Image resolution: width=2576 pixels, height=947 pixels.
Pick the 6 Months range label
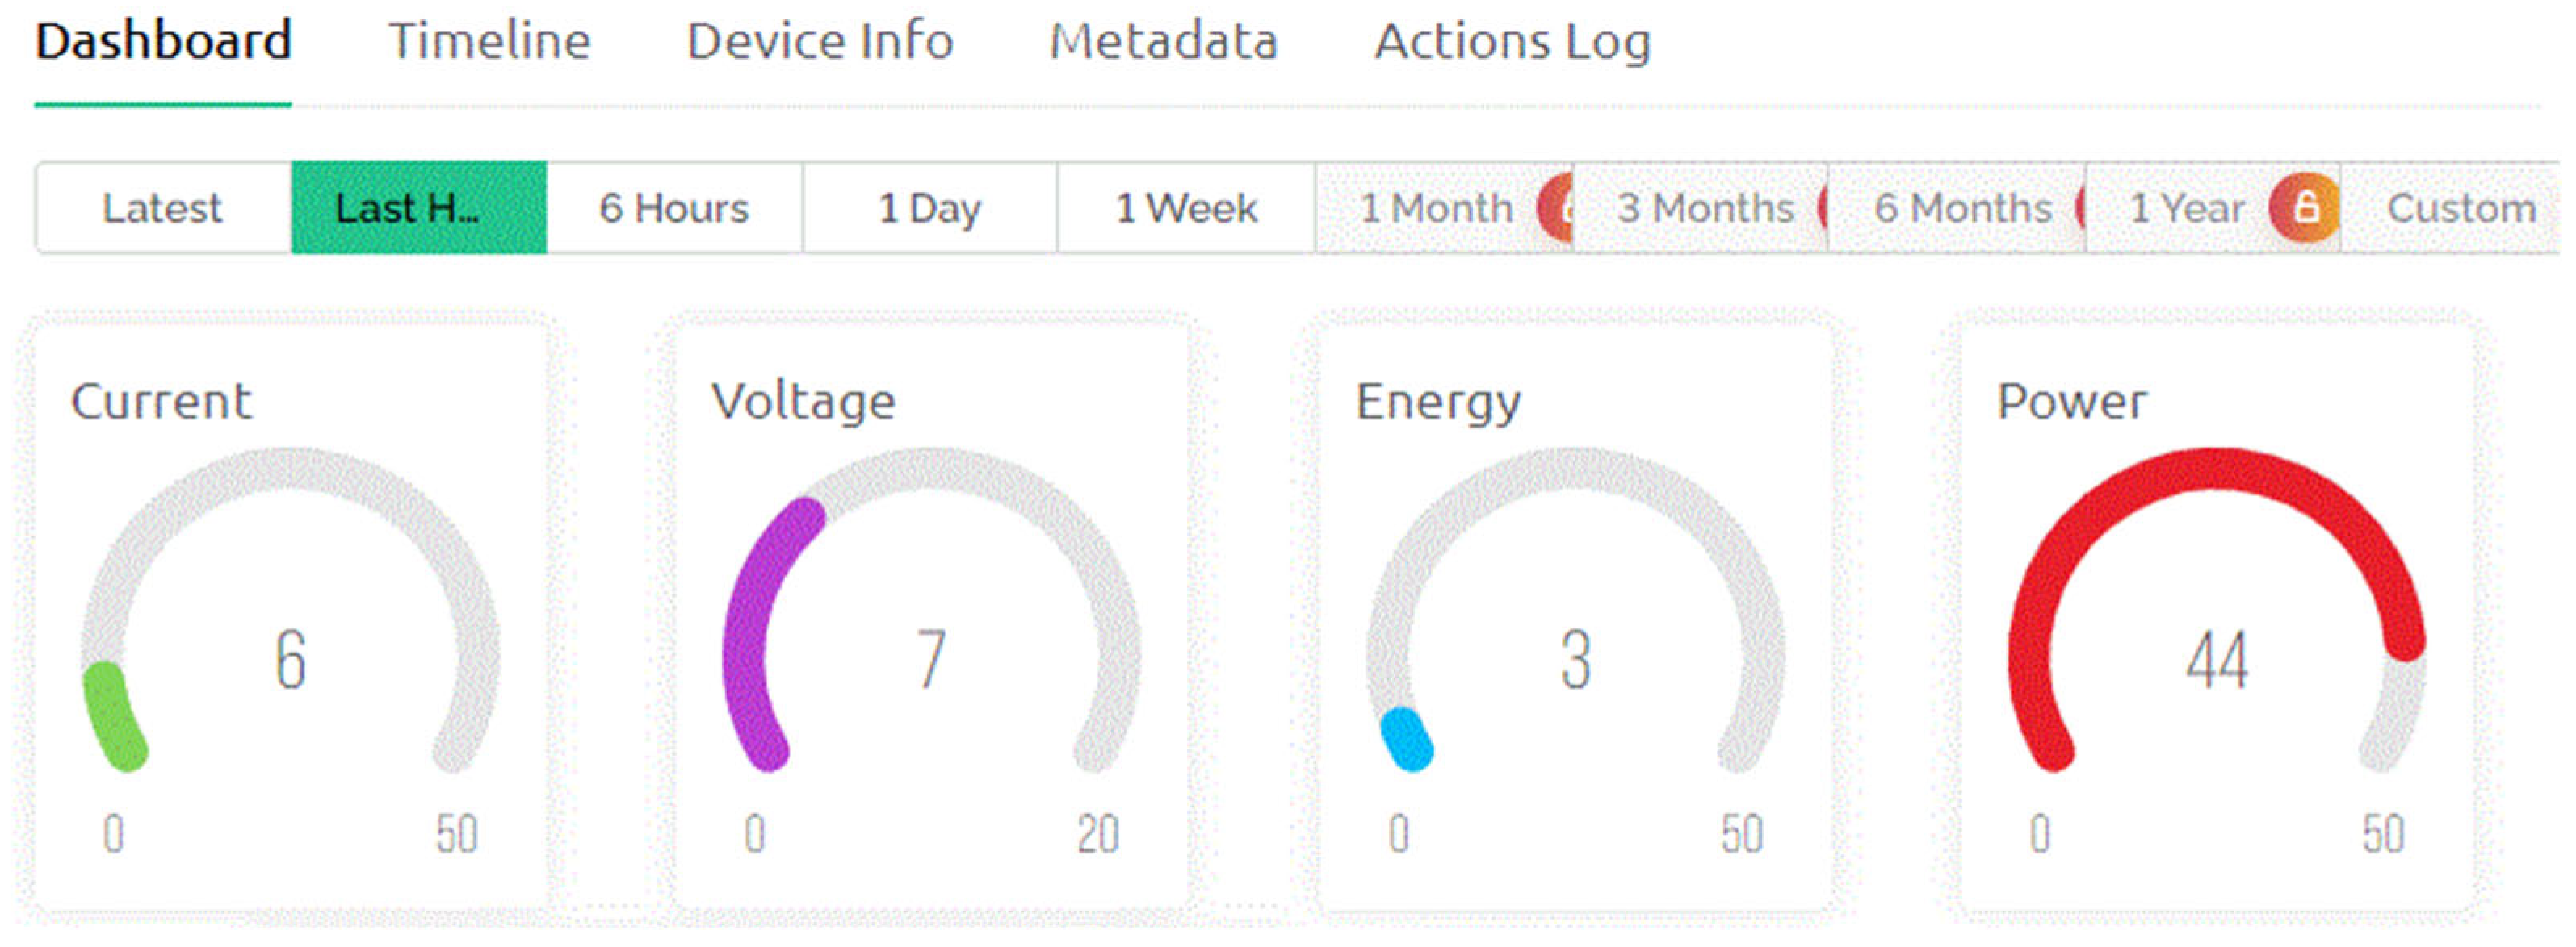[x=1962, y=208]
